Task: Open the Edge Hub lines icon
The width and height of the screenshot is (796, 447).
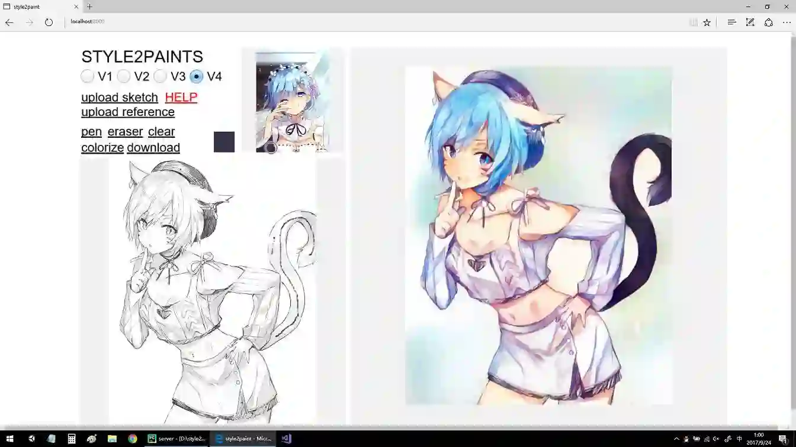Action: (731, 22)
